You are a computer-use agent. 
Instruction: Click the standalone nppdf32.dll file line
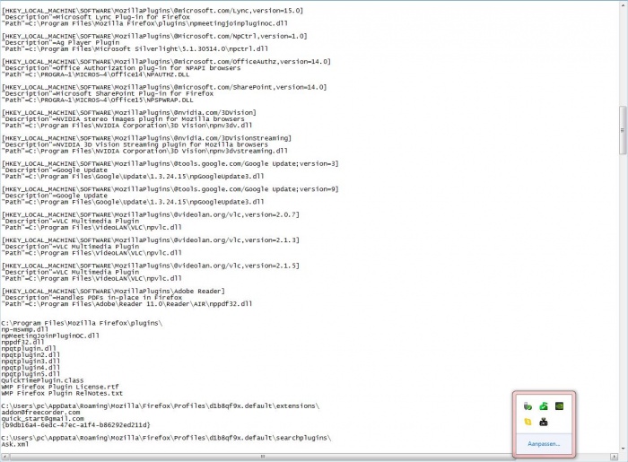point(22,343)
